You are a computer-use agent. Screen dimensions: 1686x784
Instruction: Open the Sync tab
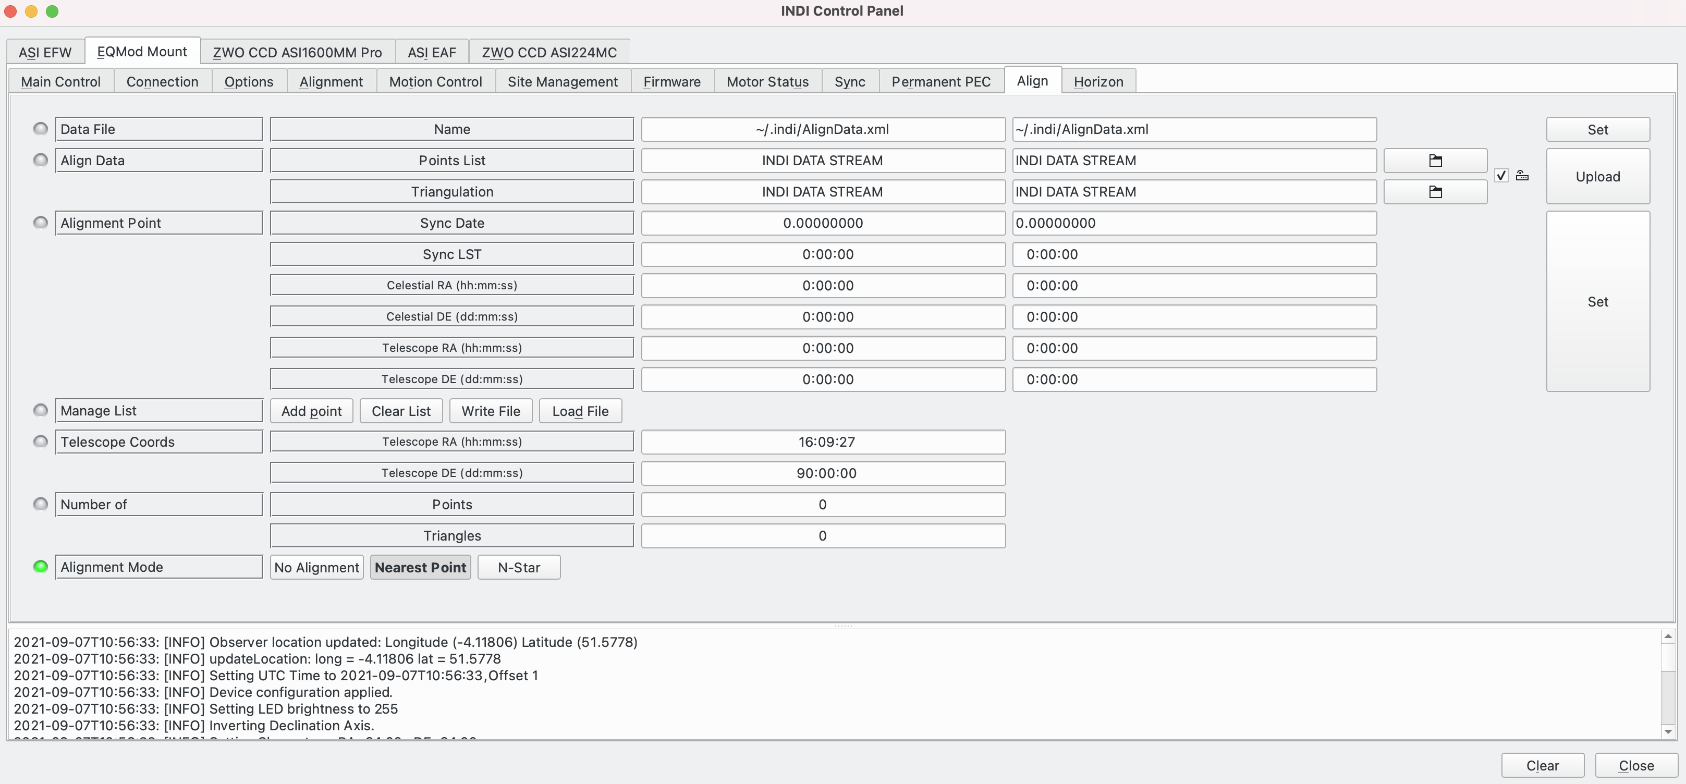(x=850, y=82)
